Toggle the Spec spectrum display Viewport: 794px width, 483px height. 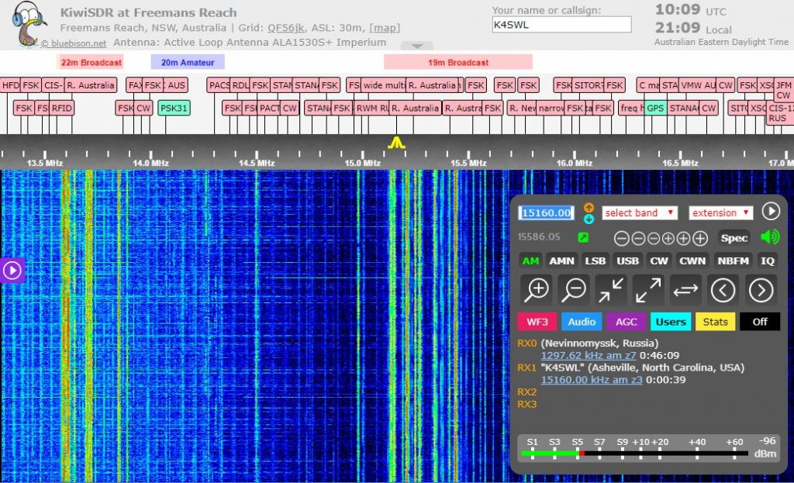pyautogui.click(x=734, y=238)
